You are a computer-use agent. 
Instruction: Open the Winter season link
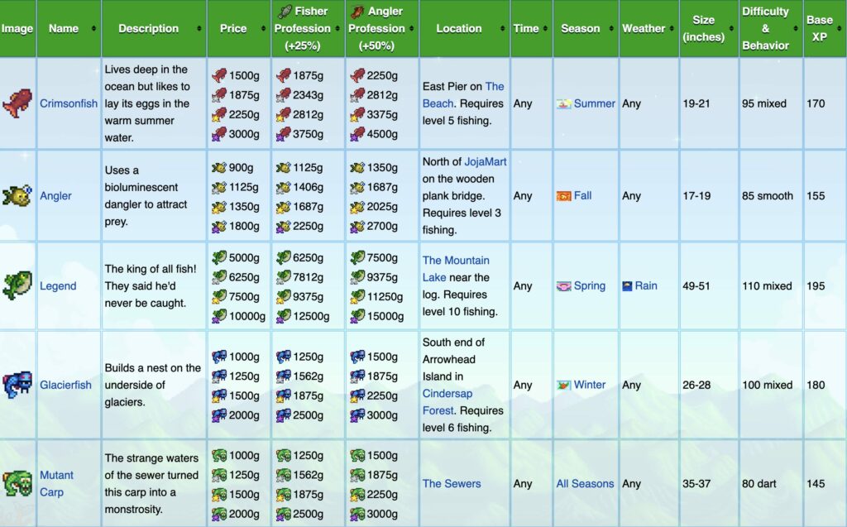tap(589, 385)
